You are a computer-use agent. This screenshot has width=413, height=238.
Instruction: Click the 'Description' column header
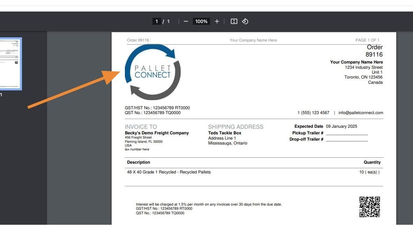[x=138, y=162]
